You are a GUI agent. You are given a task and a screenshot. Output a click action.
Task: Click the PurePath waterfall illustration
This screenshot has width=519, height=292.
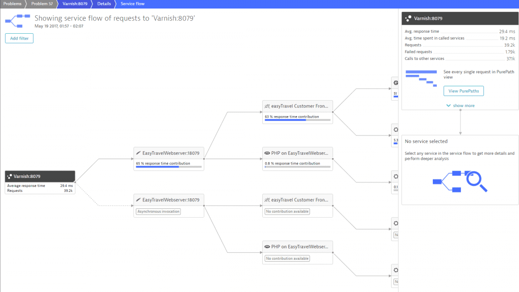[421, 78]
